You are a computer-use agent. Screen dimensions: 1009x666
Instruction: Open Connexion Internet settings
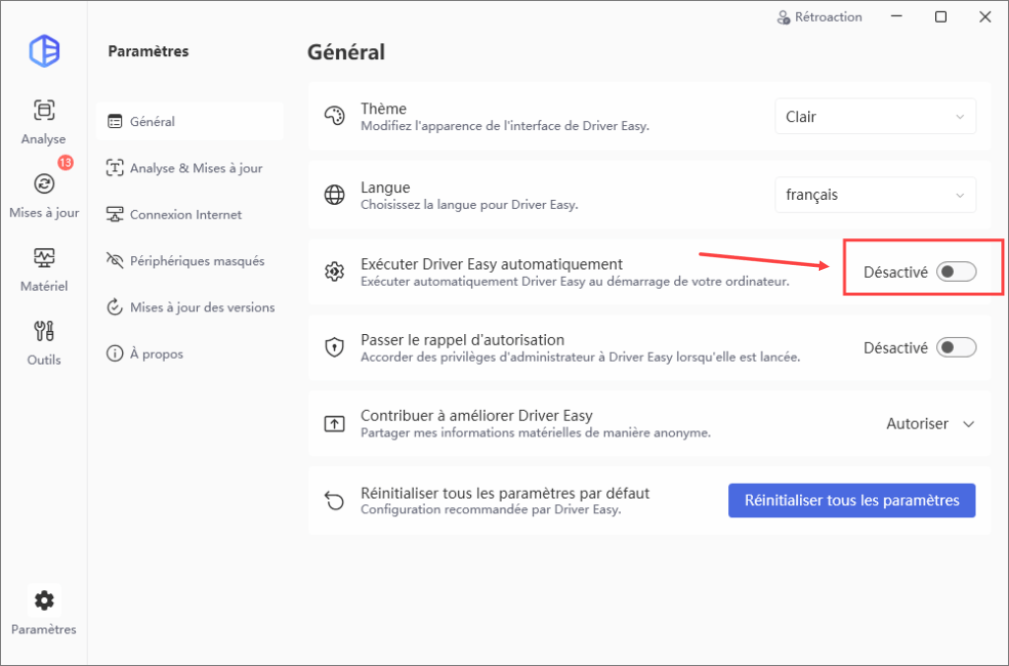[190, 214]
